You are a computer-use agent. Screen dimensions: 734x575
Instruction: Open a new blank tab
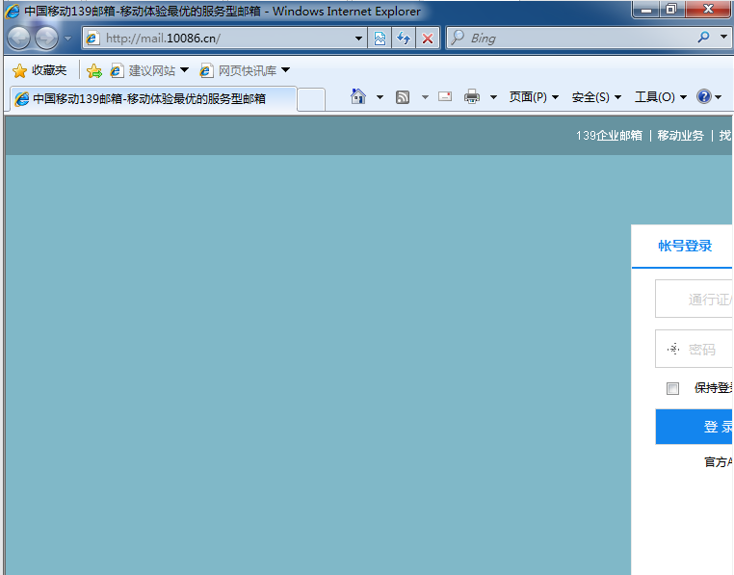coord(311,99)
